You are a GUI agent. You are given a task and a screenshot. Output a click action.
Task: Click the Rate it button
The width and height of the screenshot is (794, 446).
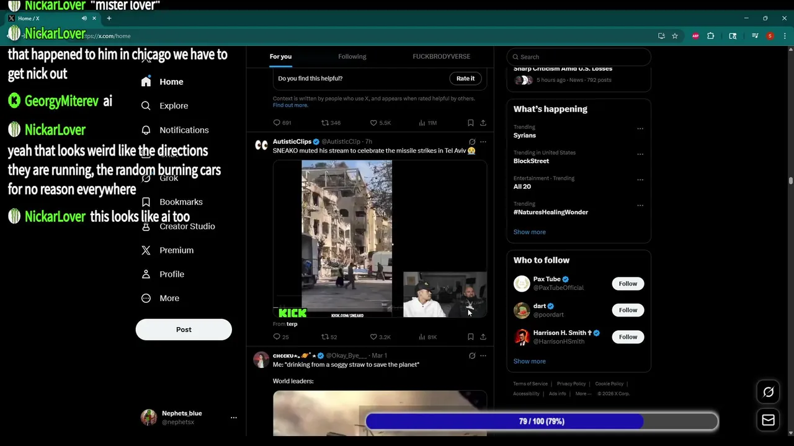(x=465, y=79)
